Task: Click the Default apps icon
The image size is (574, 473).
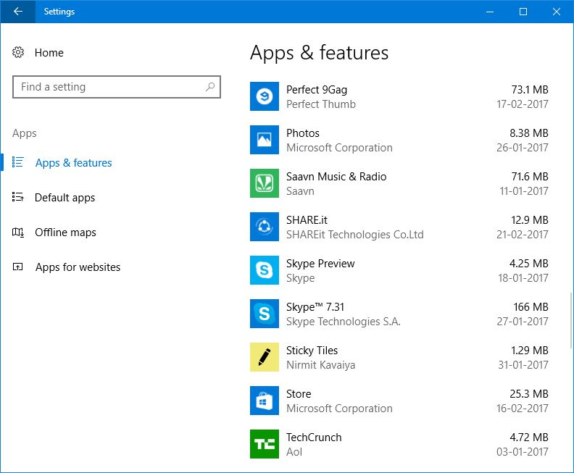Action: 17,197
